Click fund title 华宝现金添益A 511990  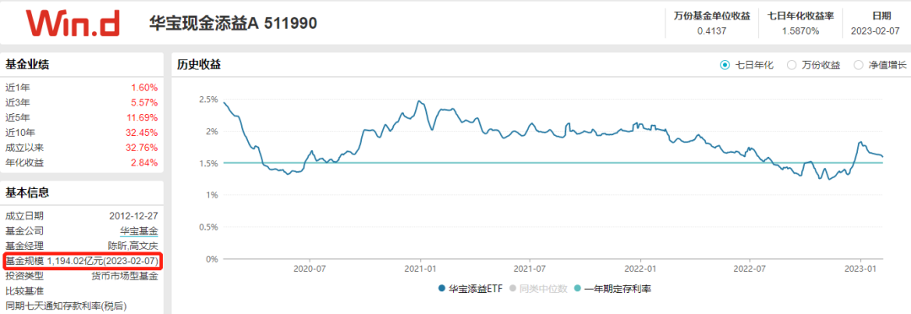pos(234,24)
